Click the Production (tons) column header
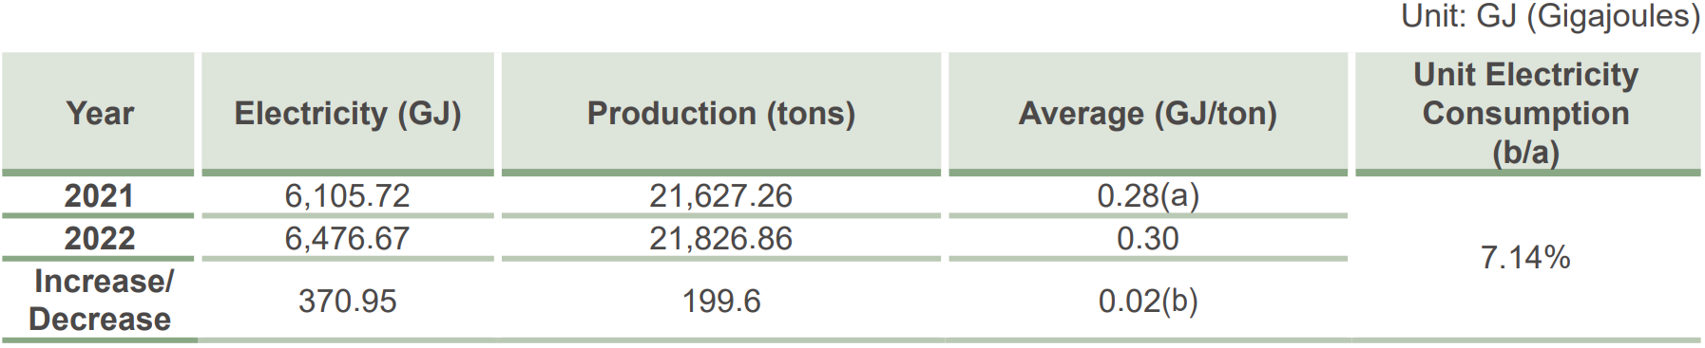1705x348 pixels. tap(721, 112)
